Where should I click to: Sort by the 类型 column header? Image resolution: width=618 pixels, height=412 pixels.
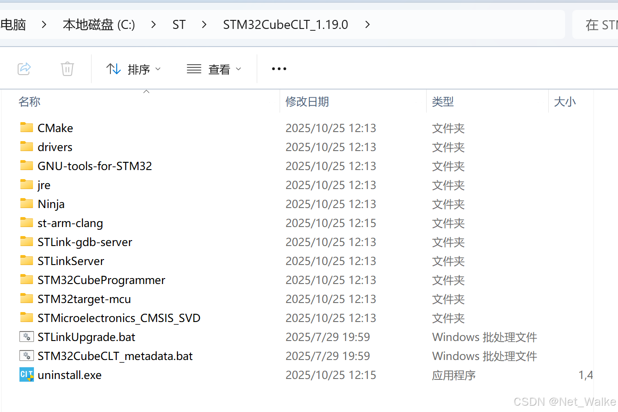coord(443,102)
